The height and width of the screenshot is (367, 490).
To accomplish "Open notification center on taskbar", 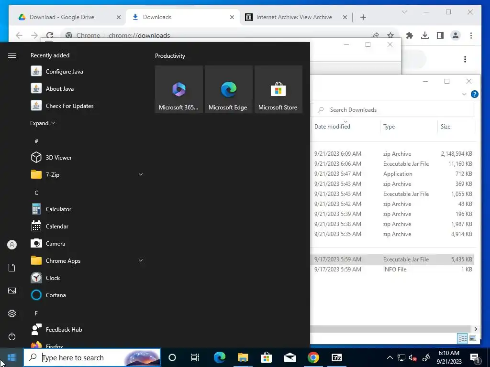I will [x=475, y=357].
